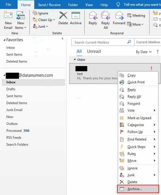Viewport: 161px width, 195px height.
Task: Open the Help ribbon tab
Action: click(x=104, y=5)
